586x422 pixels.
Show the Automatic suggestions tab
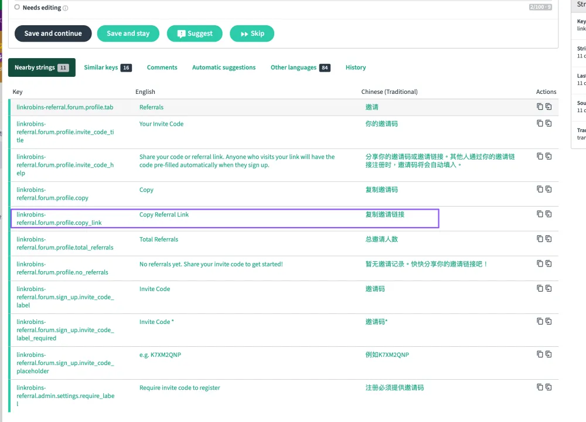click(x=224, y=67)
